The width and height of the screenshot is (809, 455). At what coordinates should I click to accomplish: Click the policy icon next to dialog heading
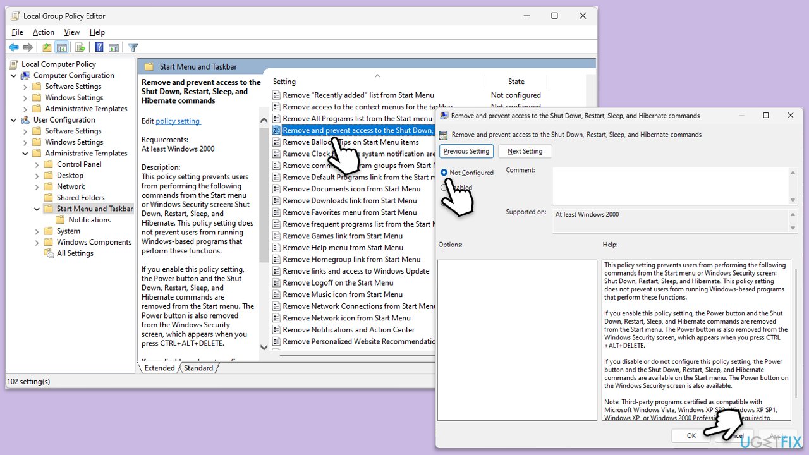coord(444,135)
